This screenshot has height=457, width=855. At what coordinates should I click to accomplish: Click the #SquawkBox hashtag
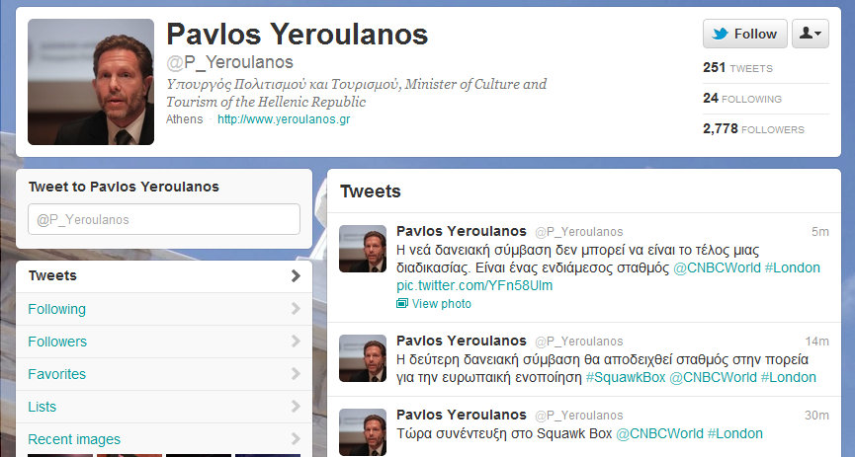point(626,377)
